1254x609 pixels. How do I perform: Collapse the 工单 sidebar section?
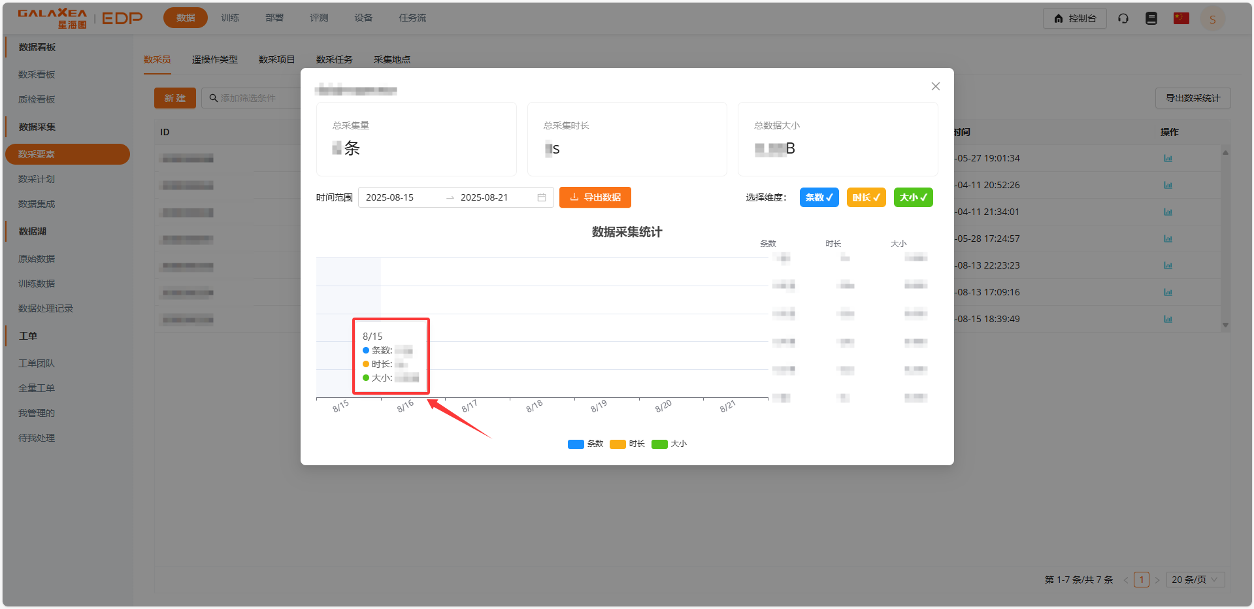(x=28, y=335)
